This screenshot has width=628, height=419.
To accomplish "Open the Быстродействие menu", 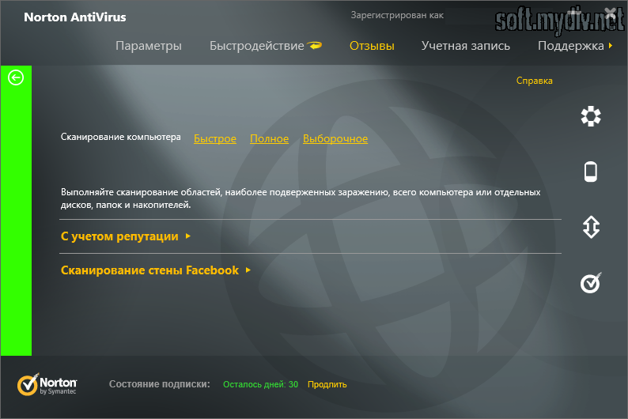I will tap(257, 46).
